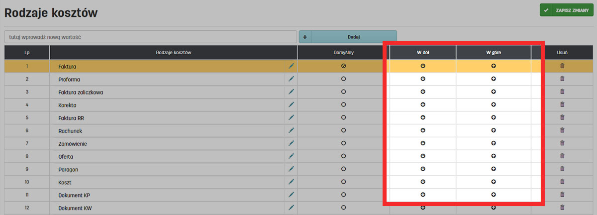
Task: Delete the Dokument KP row
Action: point(562,195)
